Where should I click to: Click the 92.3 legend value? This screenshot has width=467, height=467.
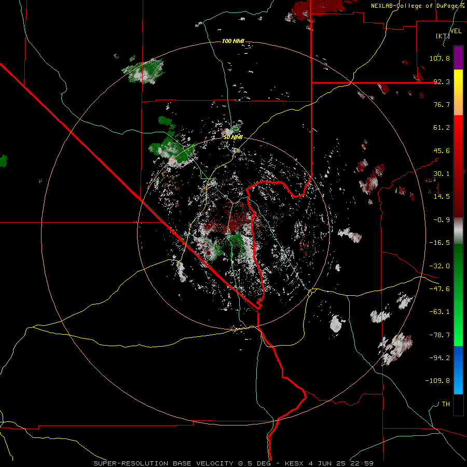(442, 81)
